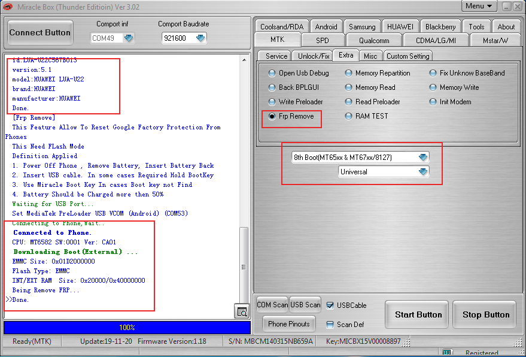This screenshot has height=357, width=526.
Task: Select Frp Remove option
Action: (291, 116)
